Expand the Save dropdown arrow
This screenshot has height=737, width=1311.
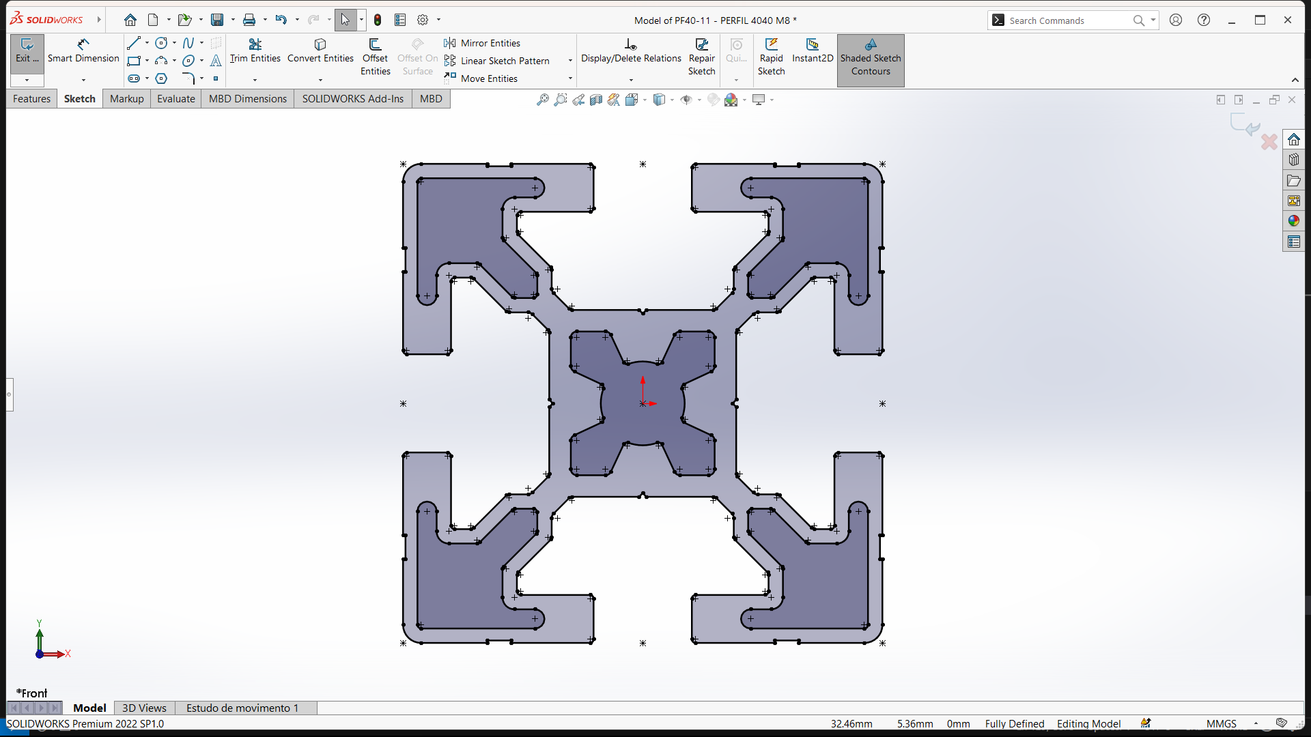(233, 20)
